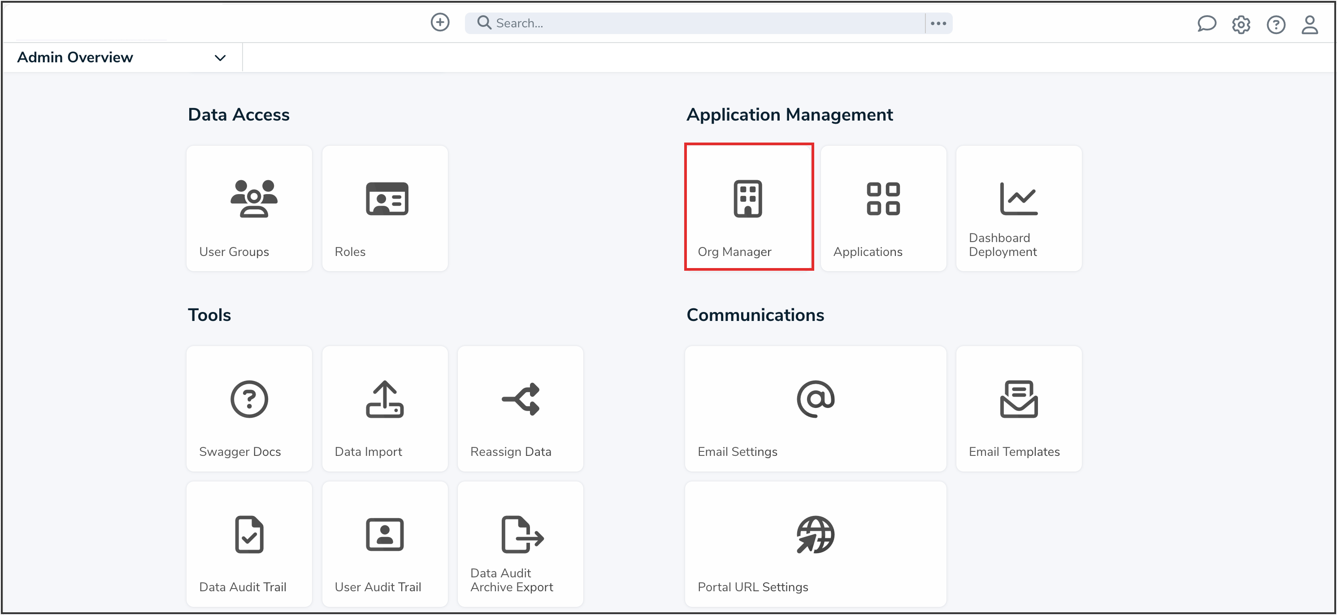Open the Applications tile
The height and width of the screenshot is (615, 1337).
883,208
